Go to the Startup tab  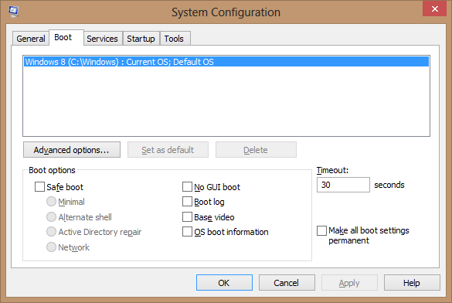click(x=141, y=39)
